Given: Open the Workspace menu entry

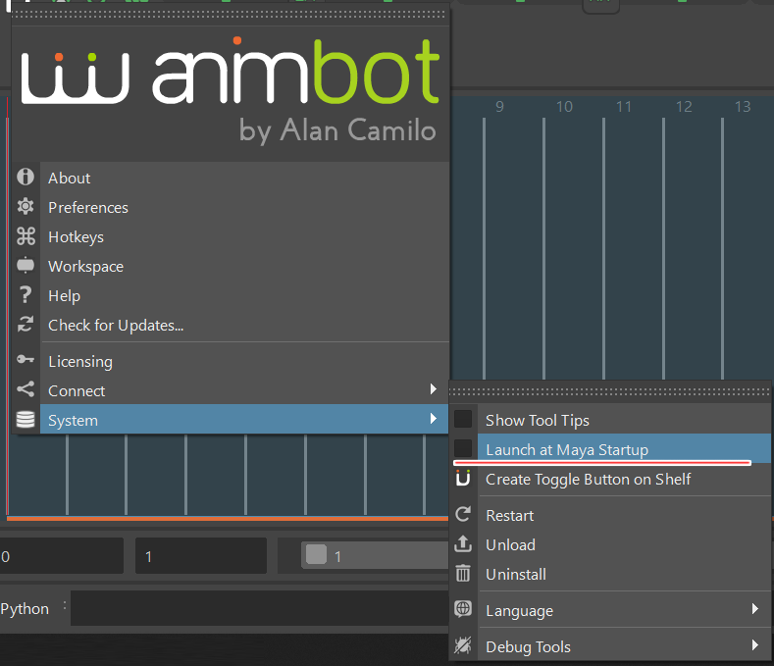Looking at the screenshot, I should [85, 266].
